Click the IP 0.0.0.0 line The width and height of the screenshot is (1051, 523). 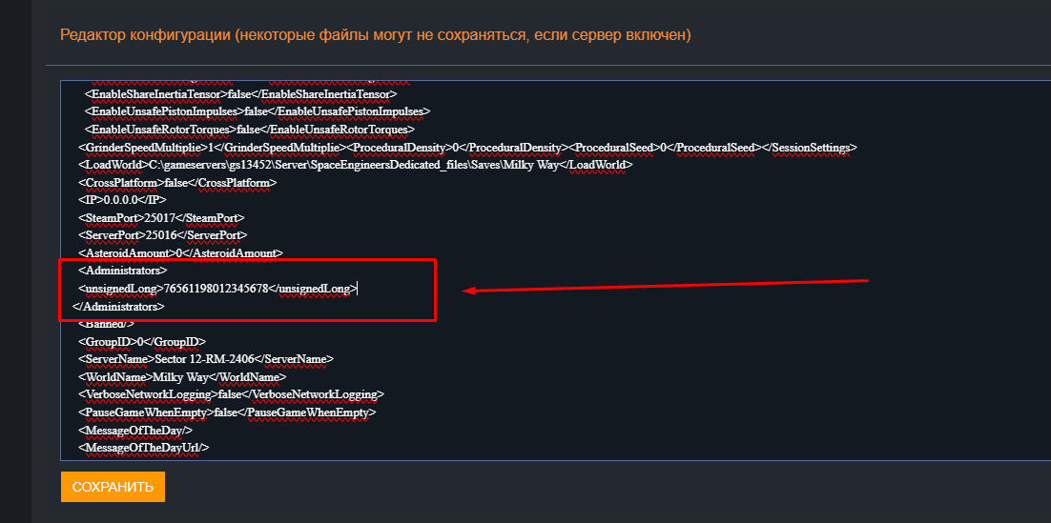(x=122, y=200)
